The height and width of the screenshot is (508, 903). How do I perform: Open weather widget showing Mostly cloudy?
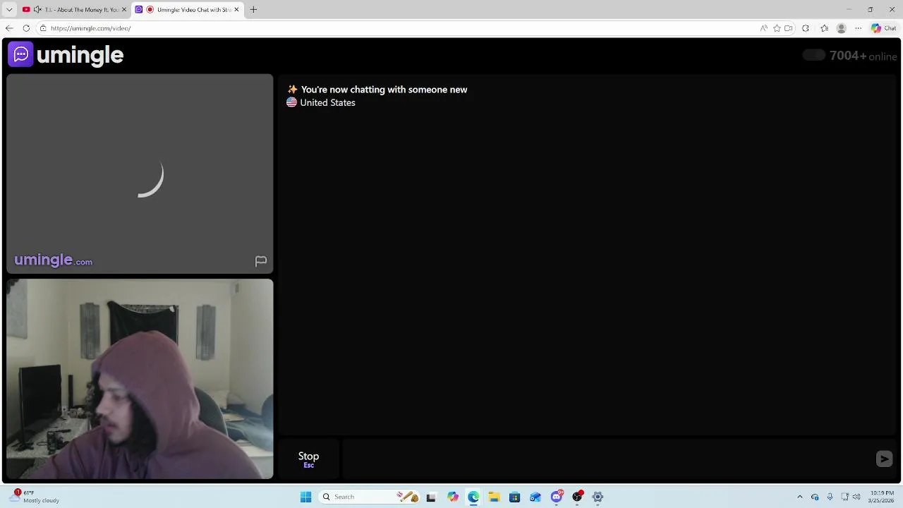35,497
